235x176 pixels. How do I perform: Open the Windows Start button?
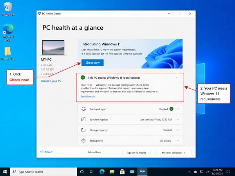(x=5, y=172)
